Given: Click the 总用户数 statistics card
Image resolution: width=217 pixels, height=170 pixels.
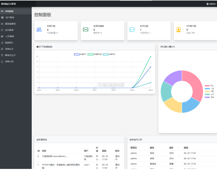Looking at the screenshot, I should click(56, 31).
